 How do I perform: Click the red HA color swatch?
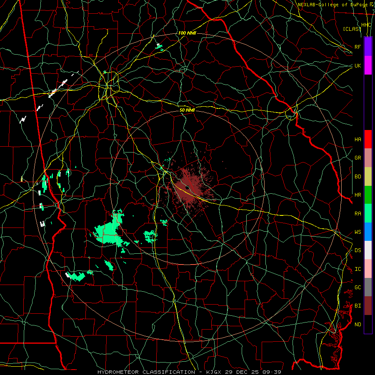pos(368,139)
